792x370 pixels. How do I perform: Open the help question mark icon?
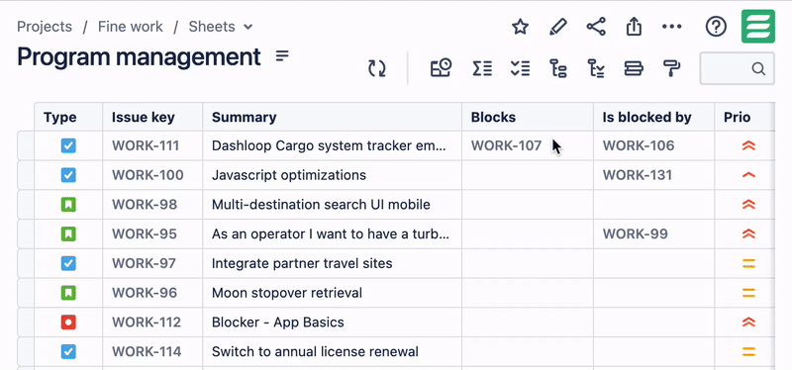[x=716, y=27]
